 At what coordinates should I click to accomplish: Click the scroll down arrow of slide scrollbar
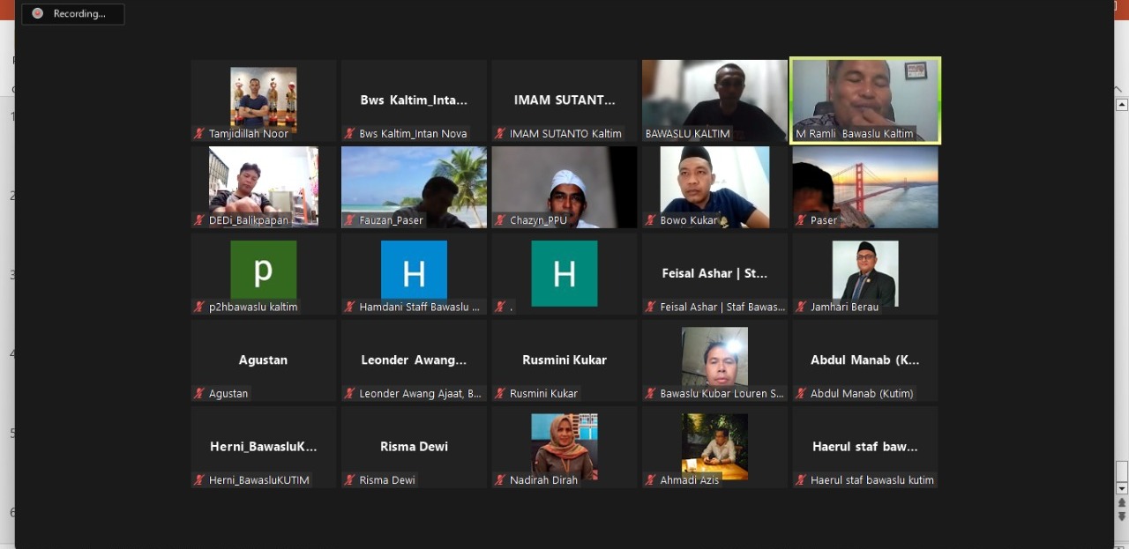[1122, 488]
